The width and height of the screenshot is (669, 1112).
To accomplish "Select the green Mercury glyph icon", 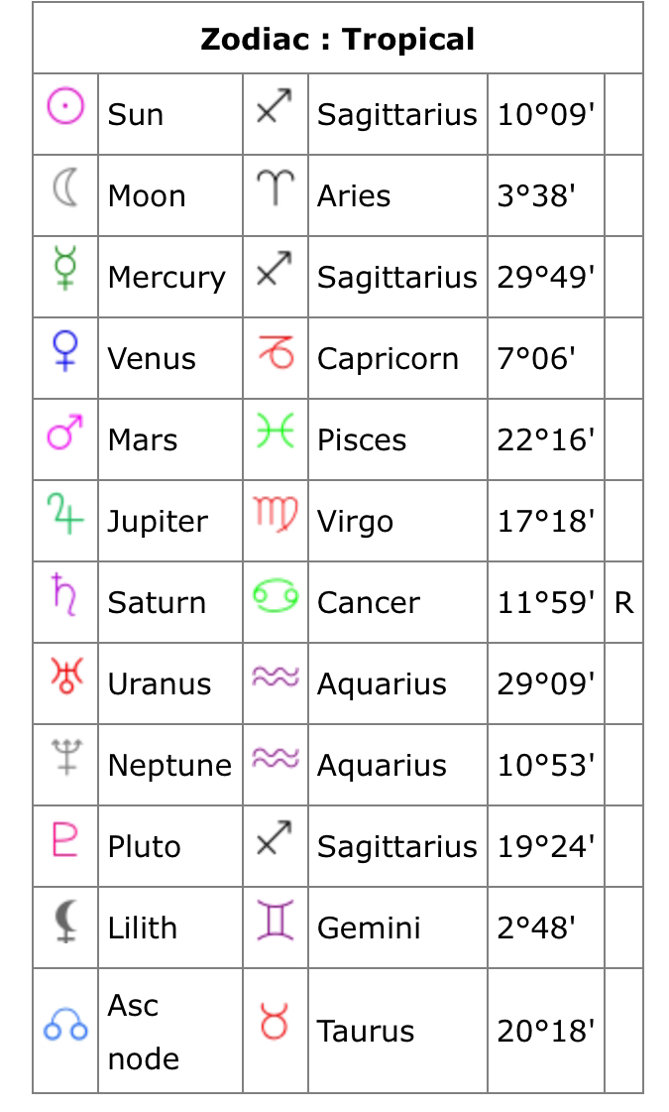I will pyautogui.click(x=65, y=269).
